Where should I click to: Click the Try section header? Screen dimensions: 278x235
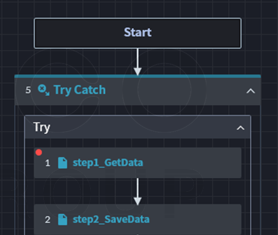(137, 127)
